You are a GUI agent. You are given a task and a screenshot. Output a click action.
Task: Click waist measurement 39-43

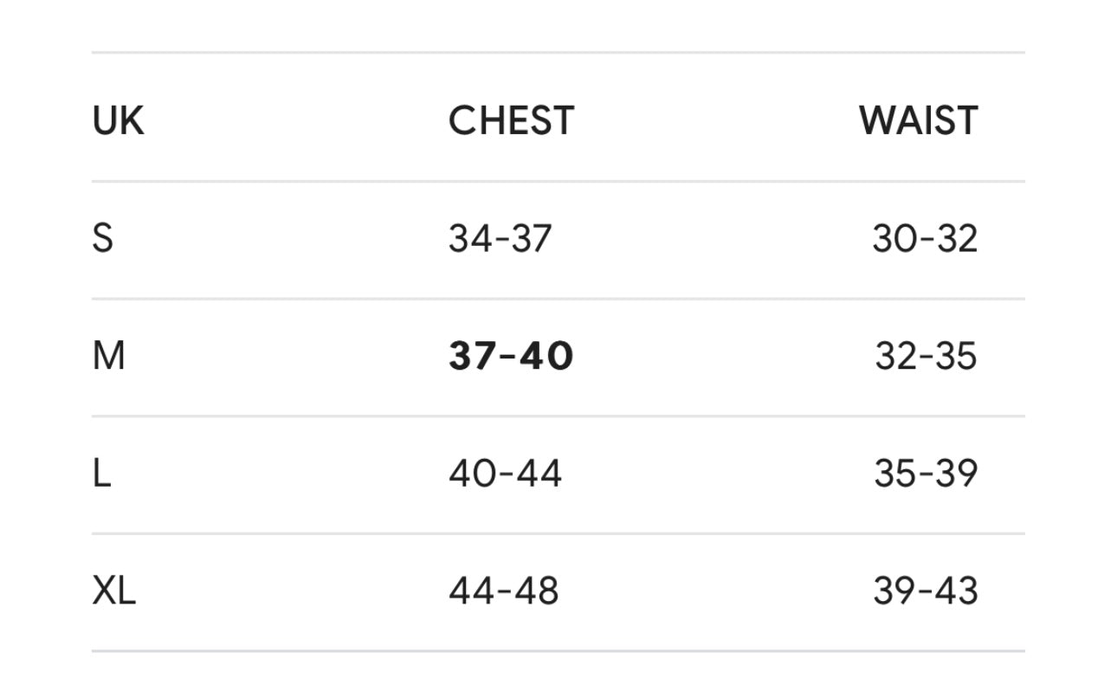[x=926, y=591]
